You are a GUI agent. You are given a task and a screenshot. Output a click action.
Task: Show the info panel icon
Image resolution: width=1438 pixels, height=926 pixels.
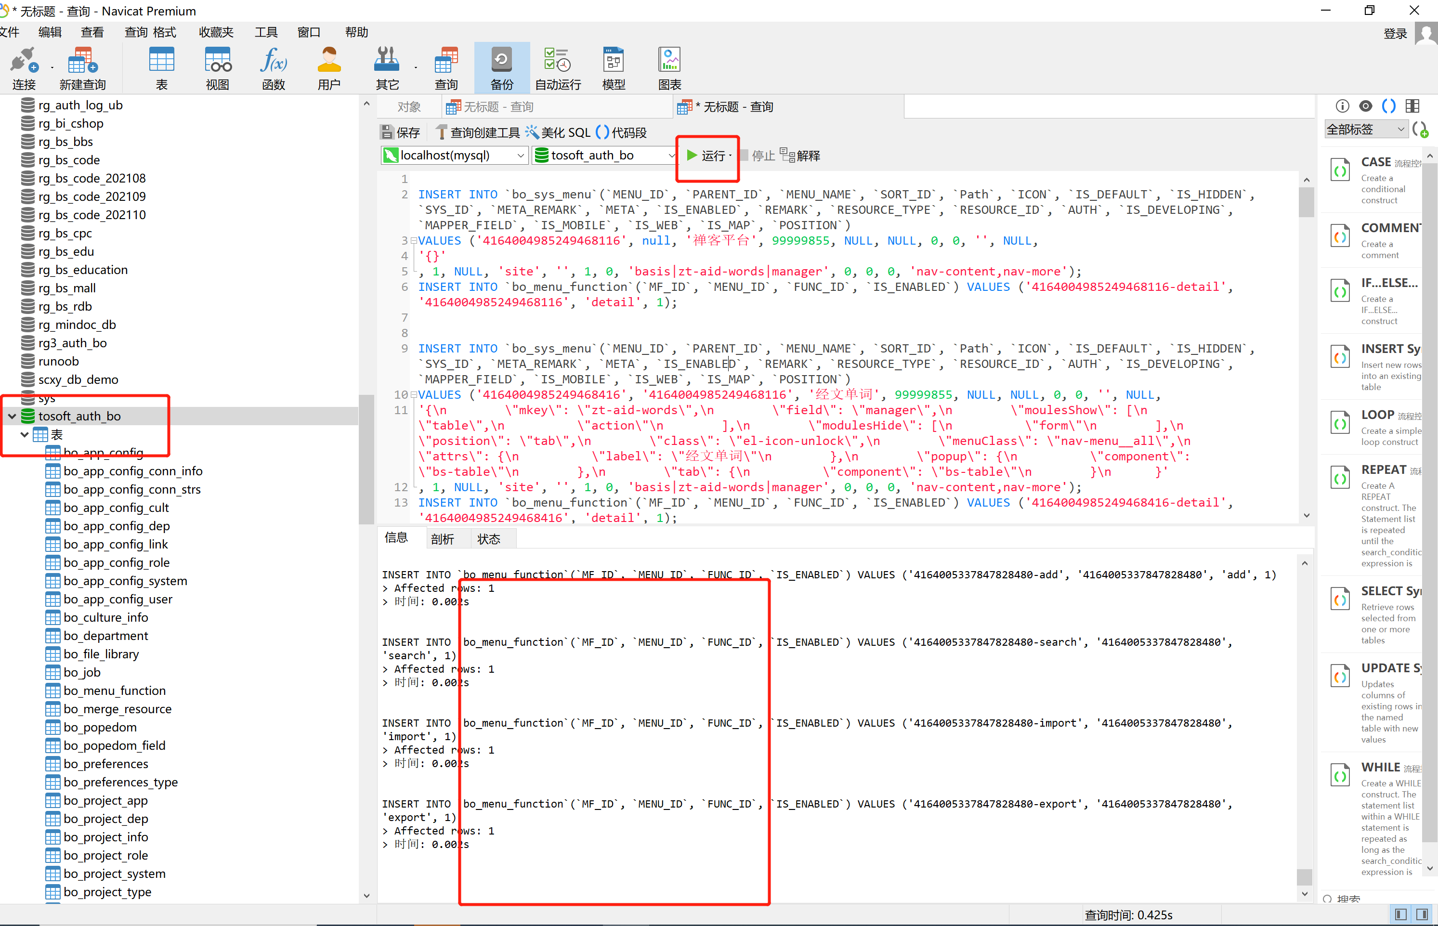[1343, 106]
